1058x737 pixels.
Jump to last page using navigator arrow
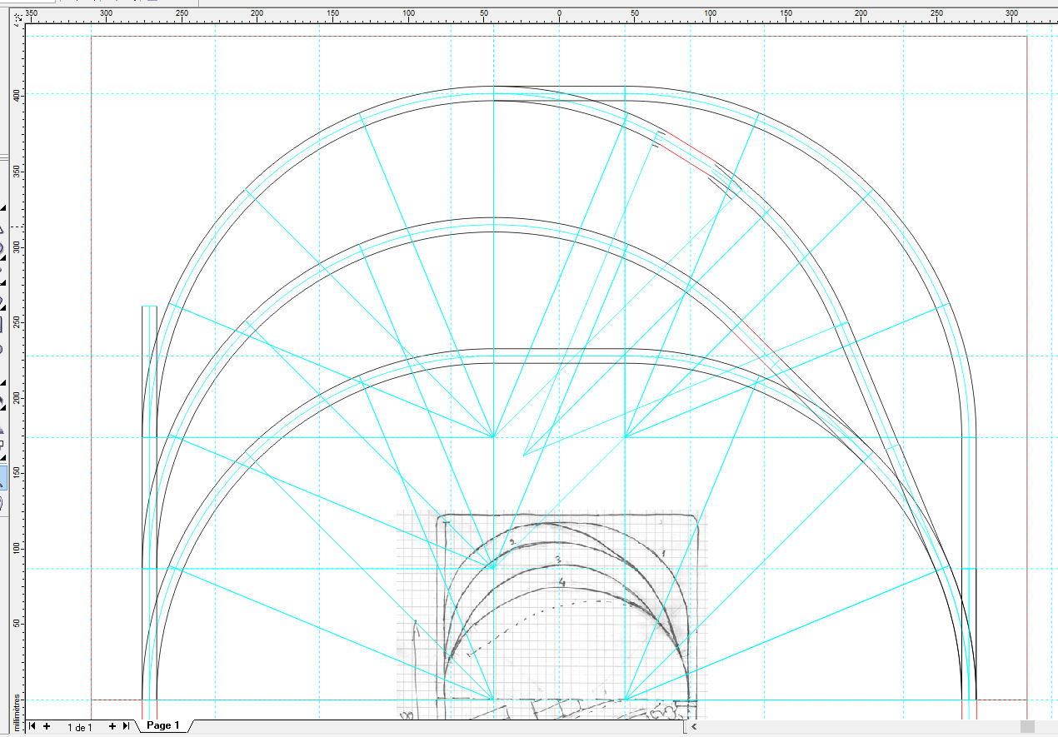pyautogui.click(x=126, y=726)
